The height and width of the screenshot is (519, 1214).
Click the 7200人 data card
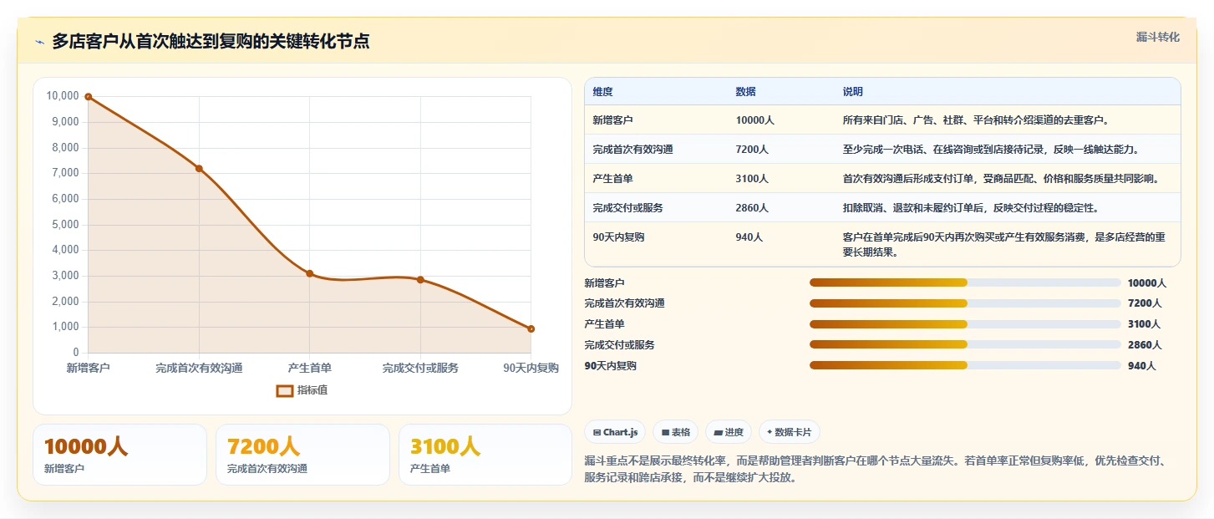pos(302,455)
